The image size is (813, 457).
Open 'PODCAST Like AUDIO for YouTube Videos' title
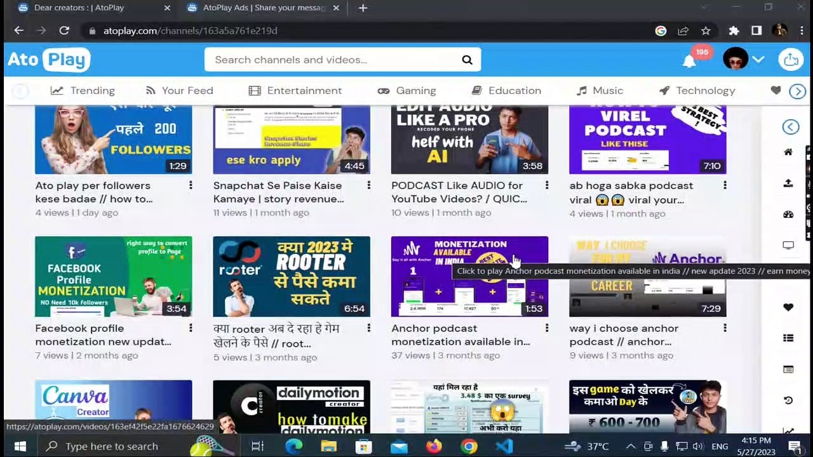[459, 192]
